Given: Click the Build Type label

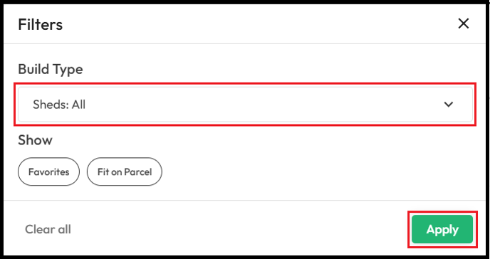Looking at the screenshot, I should click(x=51, y=69).
